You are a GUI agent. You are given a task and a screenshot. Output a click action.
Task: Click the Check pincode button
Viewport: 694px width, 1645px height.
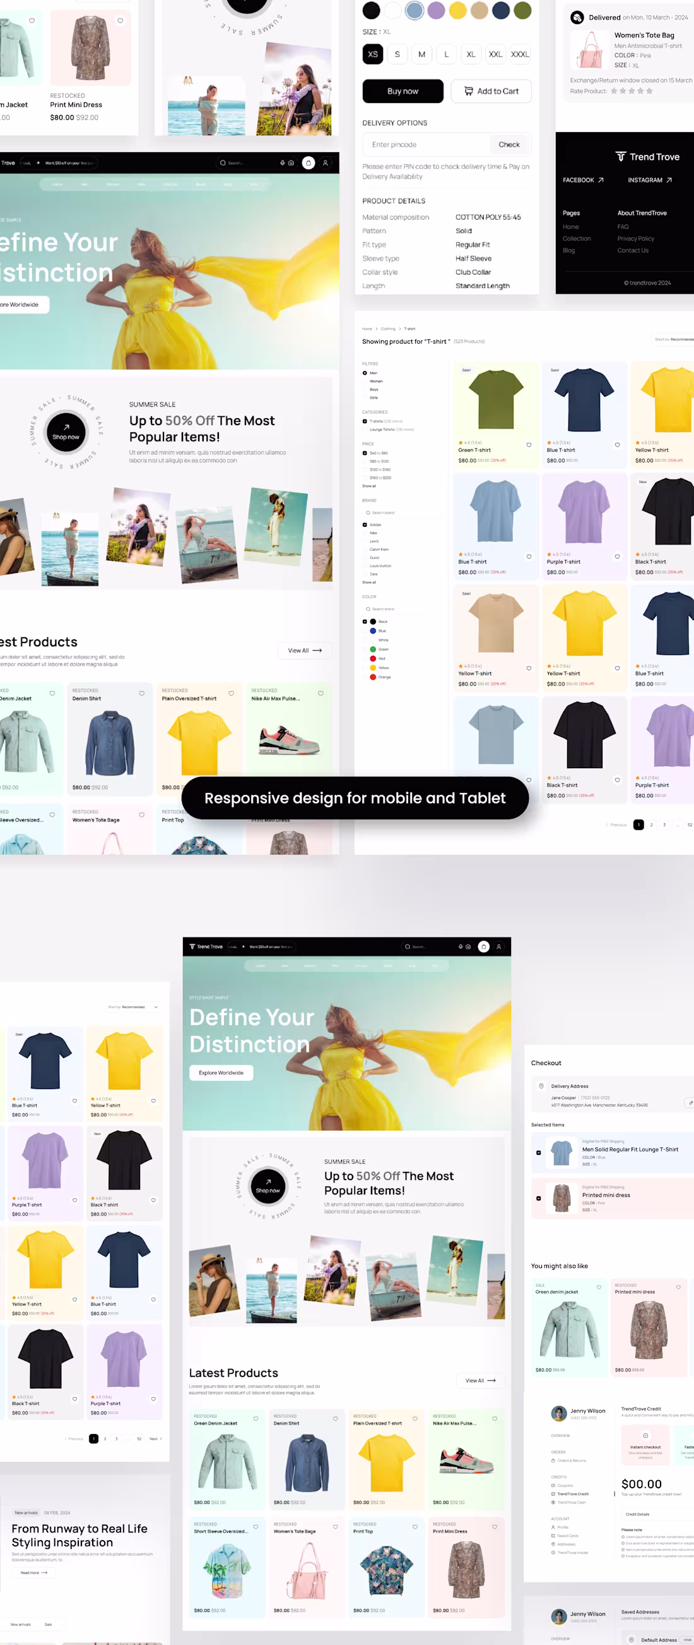[x=509, y=145]
